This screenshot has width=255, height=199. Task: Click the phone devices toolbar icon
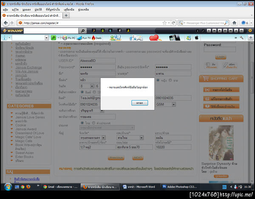175,38
